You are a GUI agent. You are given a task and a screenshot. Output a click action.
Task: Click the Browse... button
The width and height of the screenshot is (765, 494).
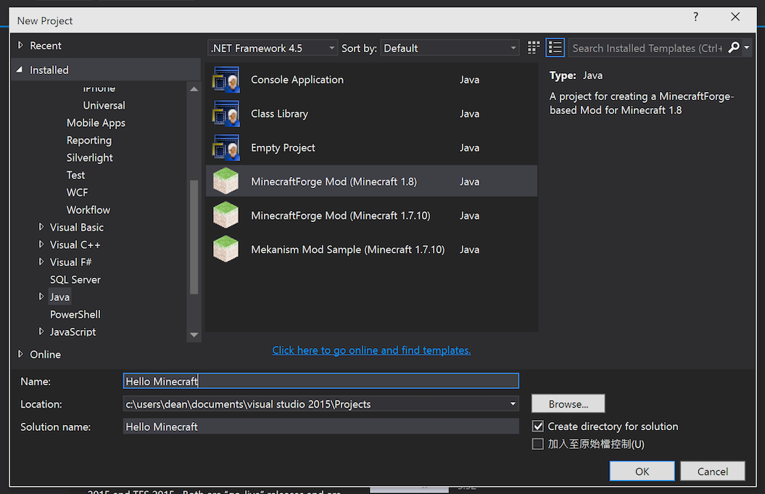(x=568, y=404)
